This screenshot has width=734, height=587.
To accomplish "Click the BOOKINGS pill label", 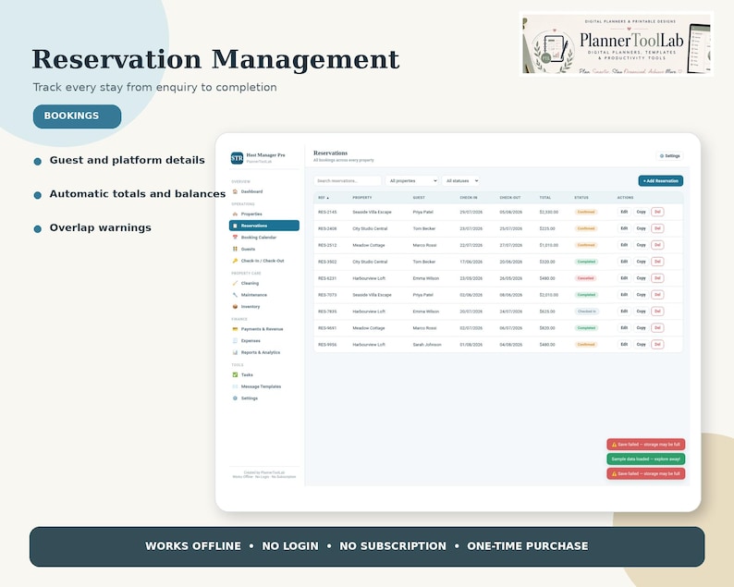I will (x=78, y=116).
